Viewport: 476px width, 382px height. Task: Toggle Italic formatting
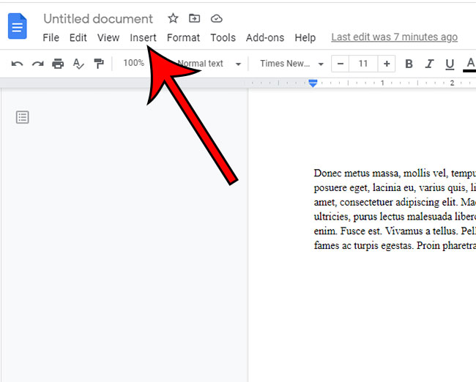[430, 64]
